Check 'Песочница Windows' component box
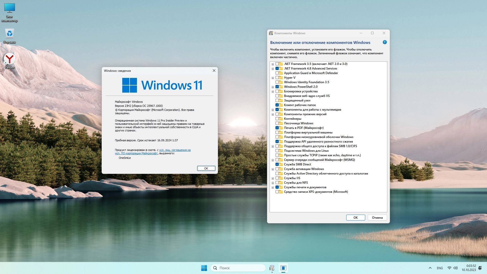487x274 pixels. (277, 123)
